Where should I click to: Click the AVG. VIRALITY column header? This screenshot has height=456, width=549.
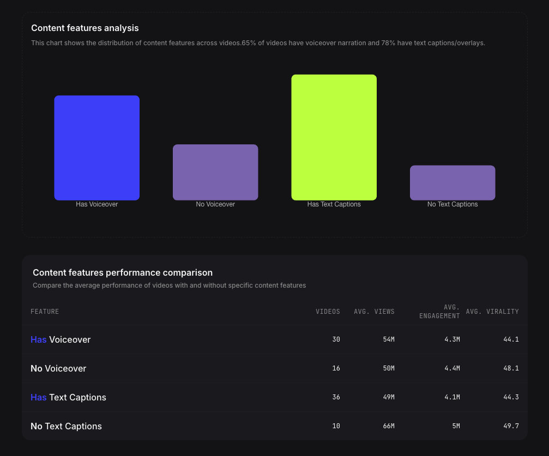[x=492, y=312]
